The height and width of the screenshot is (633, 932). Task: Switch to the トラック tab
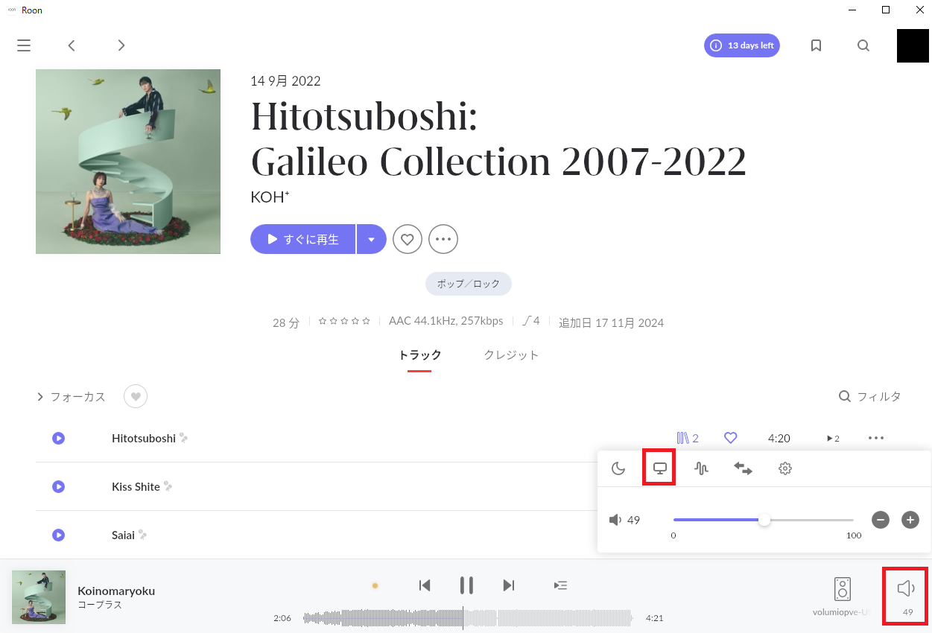[419, 355]
